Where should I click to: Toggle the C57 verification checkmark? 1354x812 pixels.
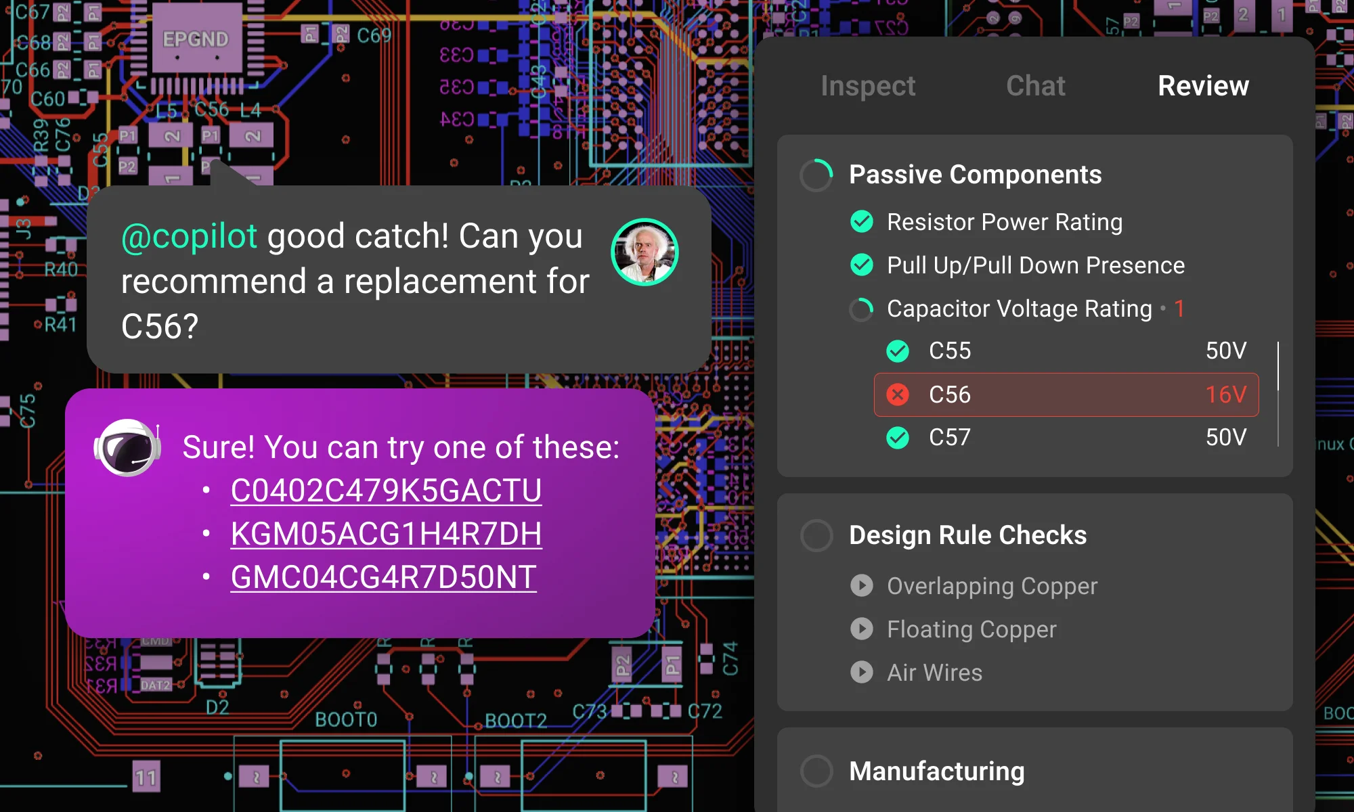point(897,438)
